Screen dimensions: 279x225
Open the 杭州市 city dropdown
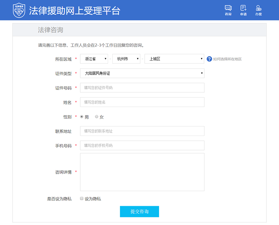point(126,59)
